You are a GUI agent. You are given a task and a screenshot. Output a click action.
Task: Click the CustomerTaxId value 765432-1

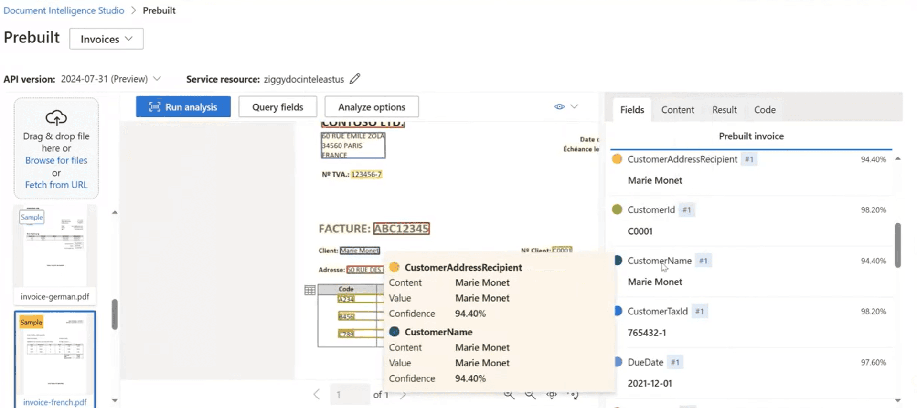pyautogui.click(x=647, y=333)
